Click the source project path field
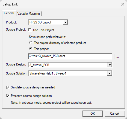127x119 pixels. pos(70,56)
